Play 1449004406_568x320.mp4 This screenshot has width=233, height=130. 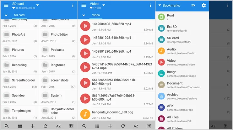(x=116, y=26)
